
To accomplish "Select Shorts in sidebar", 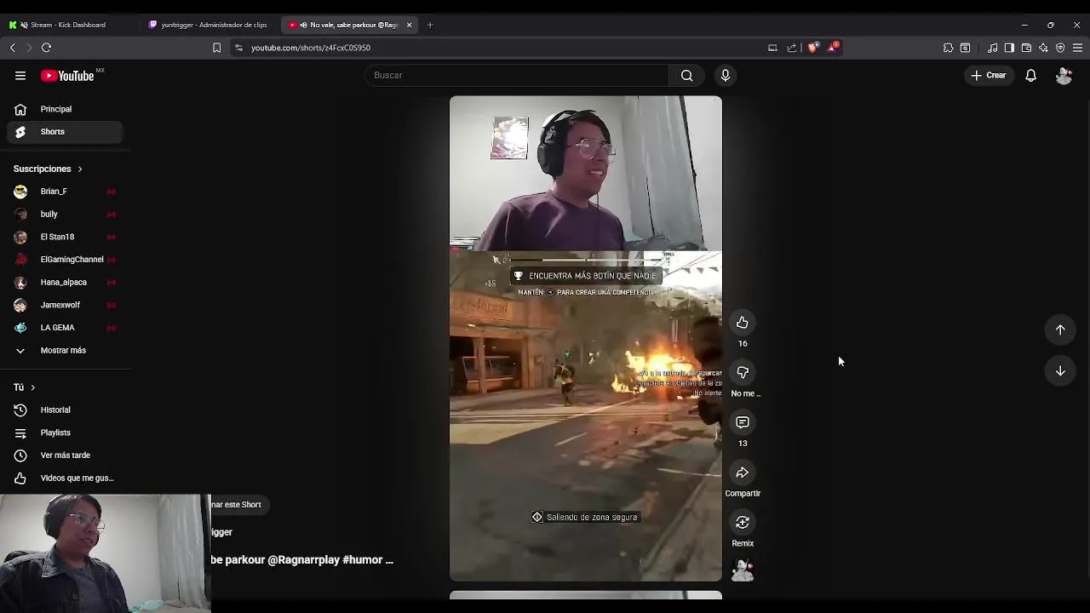I will 65,132.
